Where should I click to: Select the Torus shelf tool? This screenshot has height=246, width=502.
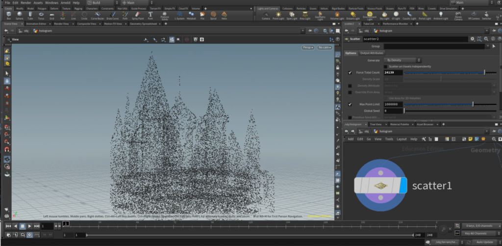point(41,15)
